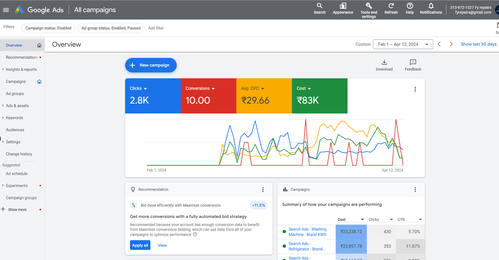Click the Campaign status Enabled filter chip

pyautogui.click(x=48, y=28)
